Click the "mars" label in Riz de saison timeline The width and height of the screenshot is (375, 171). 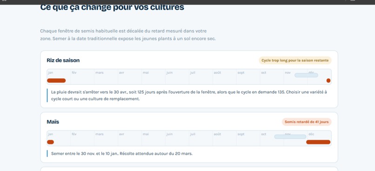(100, 73)
